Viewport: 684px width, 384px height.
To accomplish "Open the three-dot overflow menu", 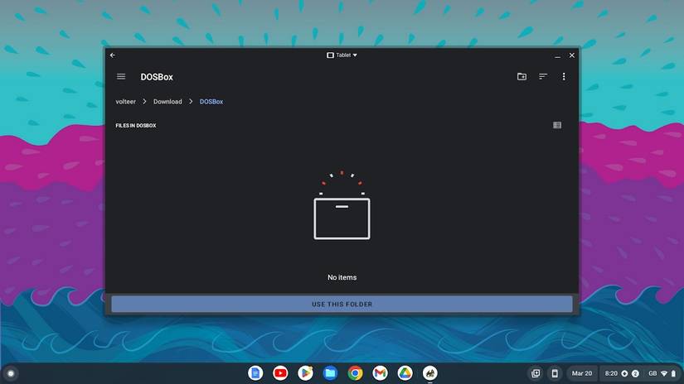I will (564, 77).
